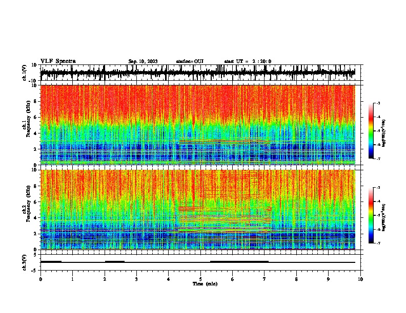The width and height of the screenshot is (406, 313).
Task: Click the log(PSD) label beside ch.1 color bar
Action: 384,133
